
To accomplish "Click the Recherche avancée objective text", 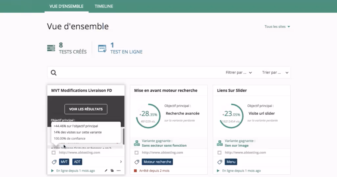I will [x=182, y=113].
